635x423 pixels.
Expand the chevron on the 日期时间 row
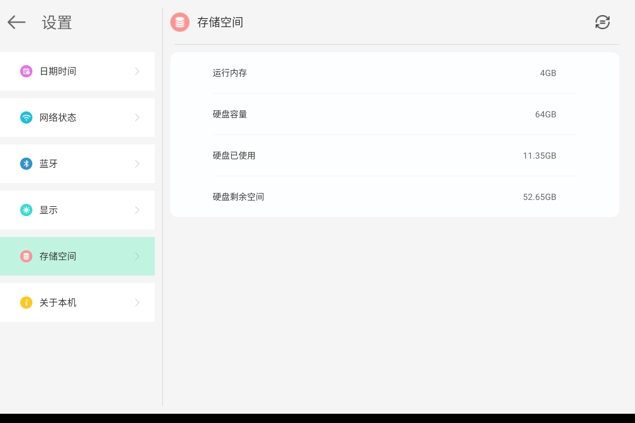click(x=137, y=71)
